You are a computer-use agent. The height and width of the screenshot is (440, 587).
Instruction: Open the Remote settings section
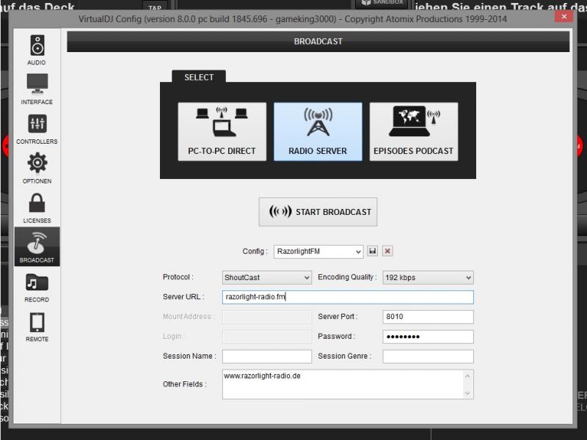tap(37, 326)
